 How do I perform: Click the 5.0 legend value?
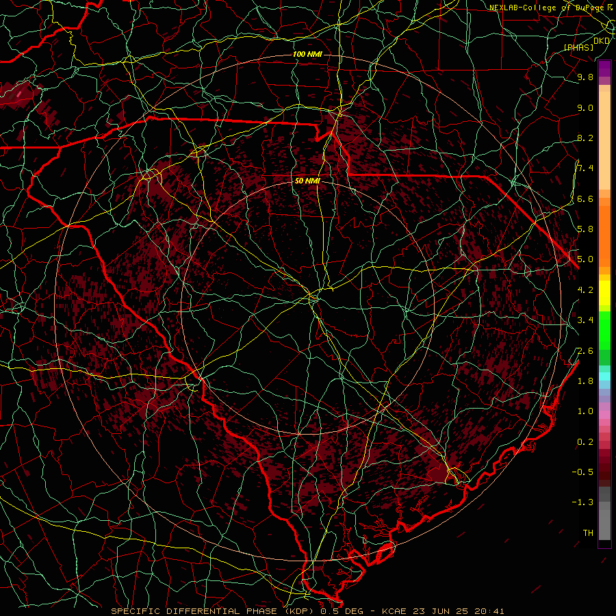click(x=585, y=259)
